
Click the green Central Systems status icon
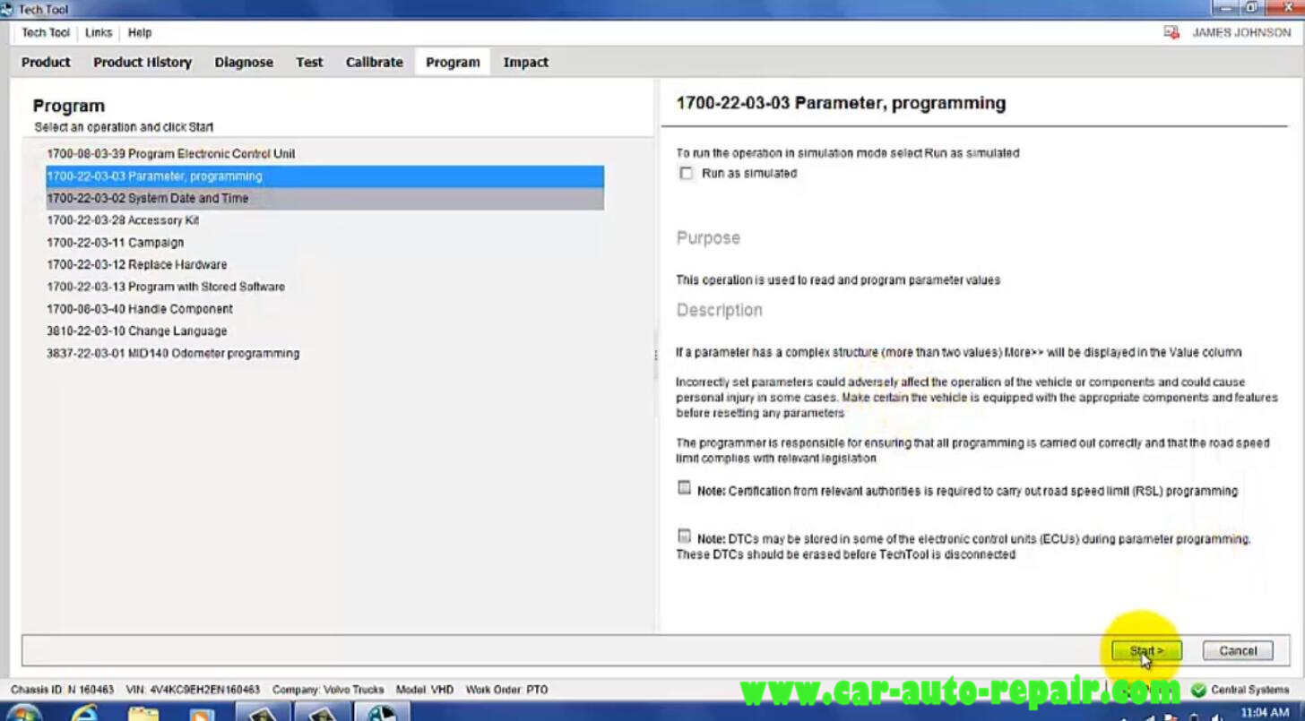point(1198,691)
